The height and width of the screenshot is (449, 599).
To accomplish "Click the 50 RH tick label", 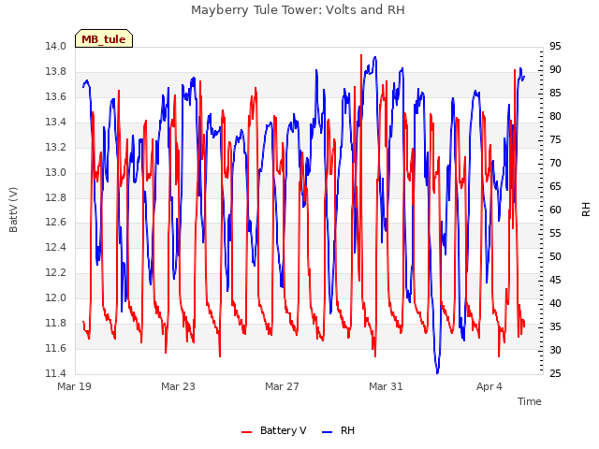I will 555,257.
